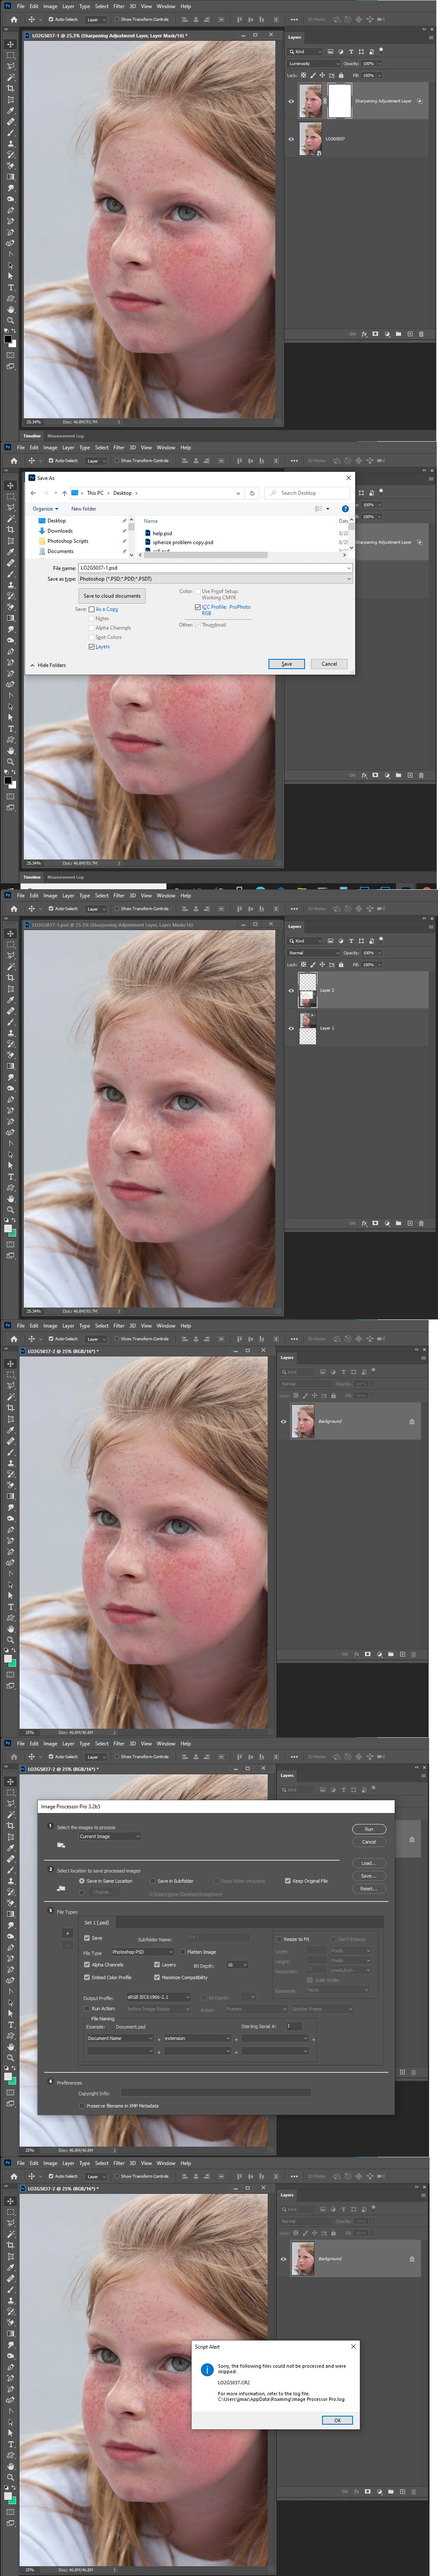Open the Document Name naming dropdown
The image size is (438, 2576).
(x=122, y=2038)
